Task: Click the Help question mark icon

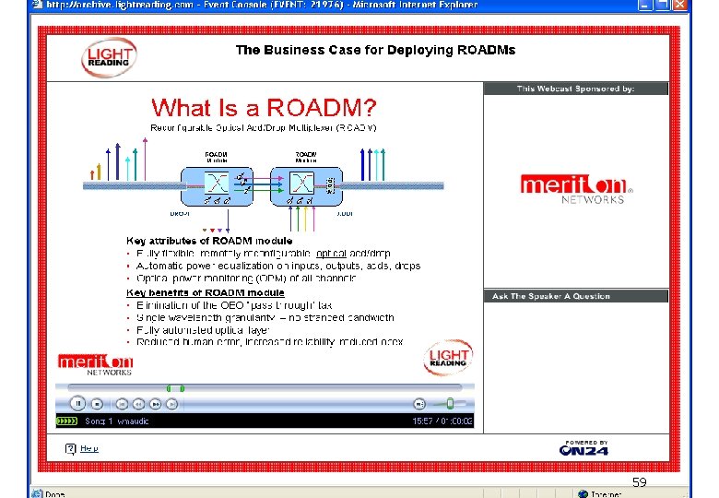Action: click(70, 449)
